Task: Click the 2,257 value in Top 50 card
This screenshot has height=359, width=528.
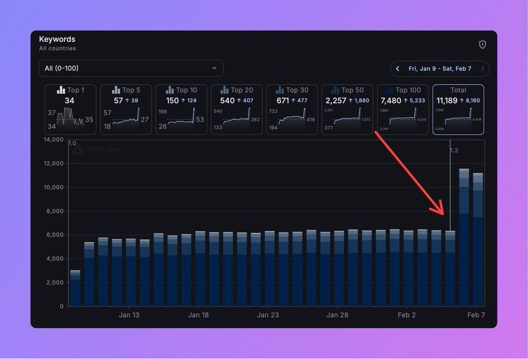Action: pos(336,101)
